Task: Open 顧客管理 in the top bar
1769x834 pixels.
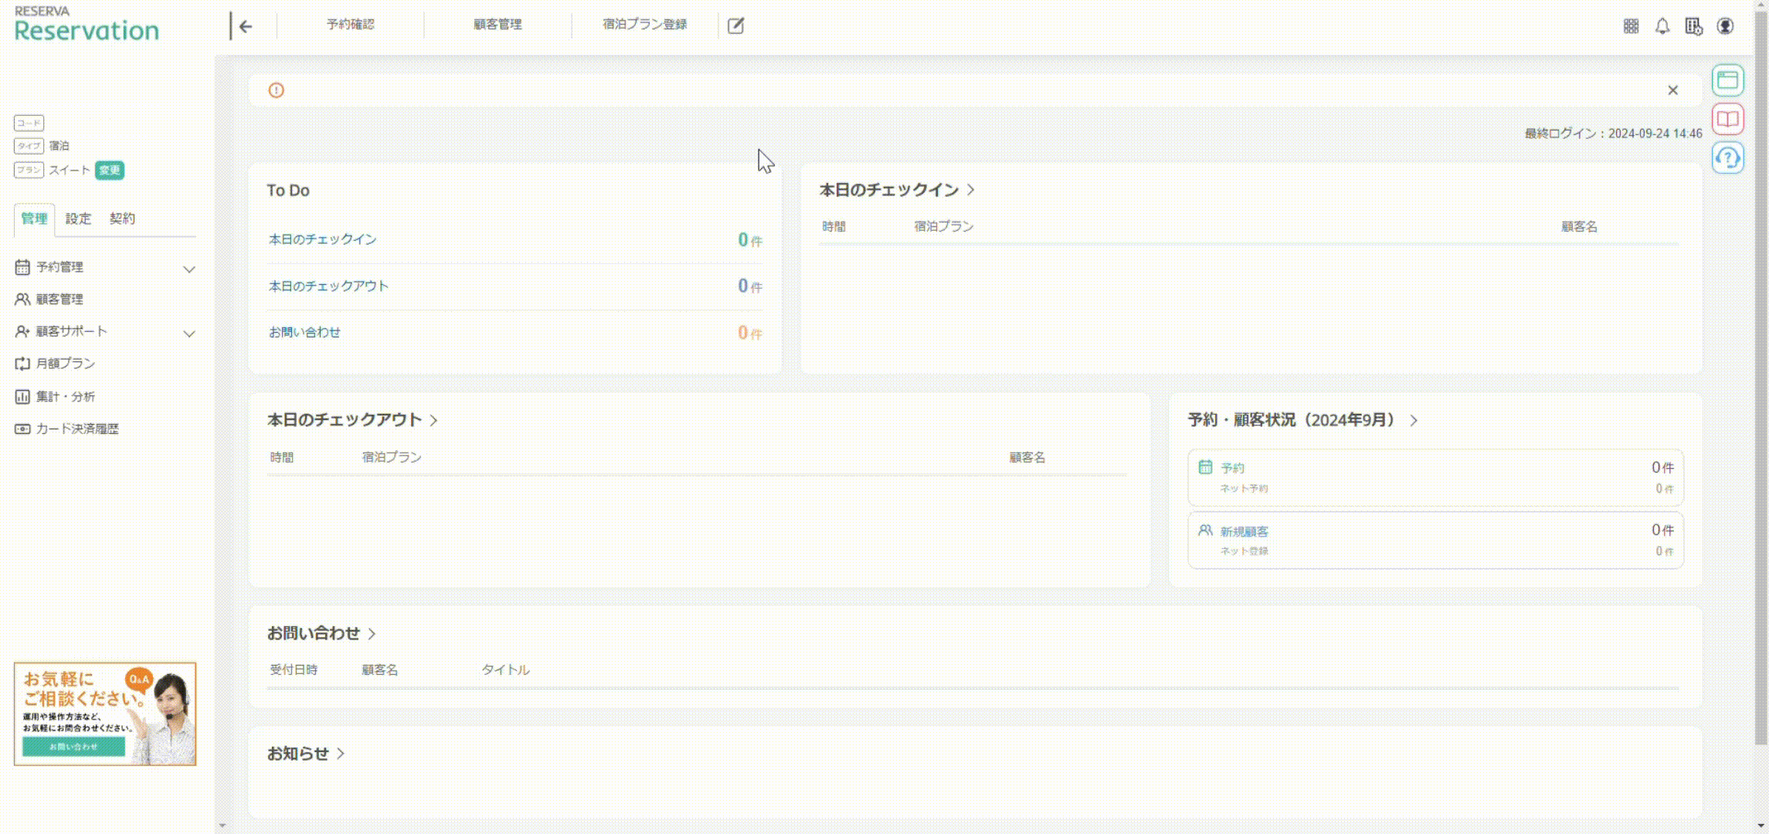Action: click(497, 25)
